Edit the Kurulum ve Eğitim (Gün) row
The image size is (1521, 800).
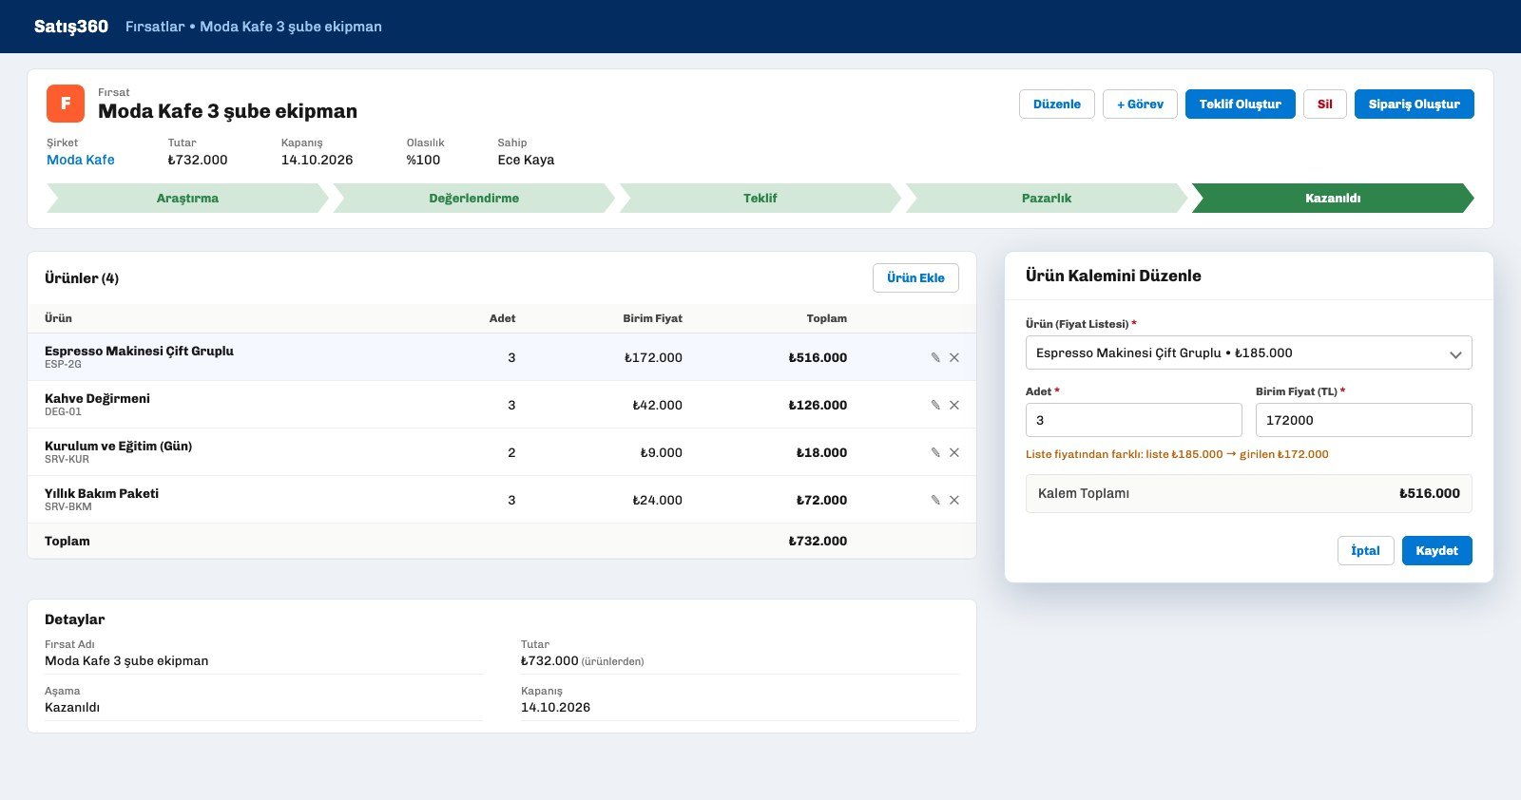point(935,452)
